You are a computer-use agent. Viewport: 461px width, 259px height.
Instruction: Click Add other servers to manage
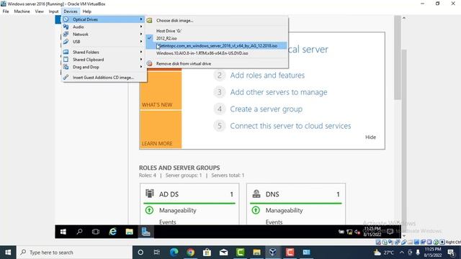click(x=279, y=92)
